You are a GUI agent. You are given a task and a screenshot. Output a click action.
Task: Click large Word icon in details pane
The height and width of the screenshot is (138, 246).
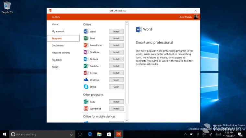pos(139,29)
